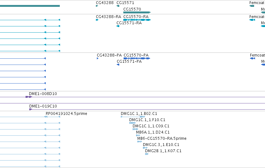This screenshot has height=168, width=265.
Task: Click the DMG1C.3_1.E10.C1 alignment glyph
Action: pyautogui.click(x=145, y=148)
